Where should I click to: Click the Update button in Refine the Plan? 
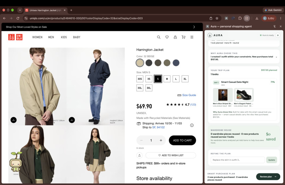(x=272, y=160)
